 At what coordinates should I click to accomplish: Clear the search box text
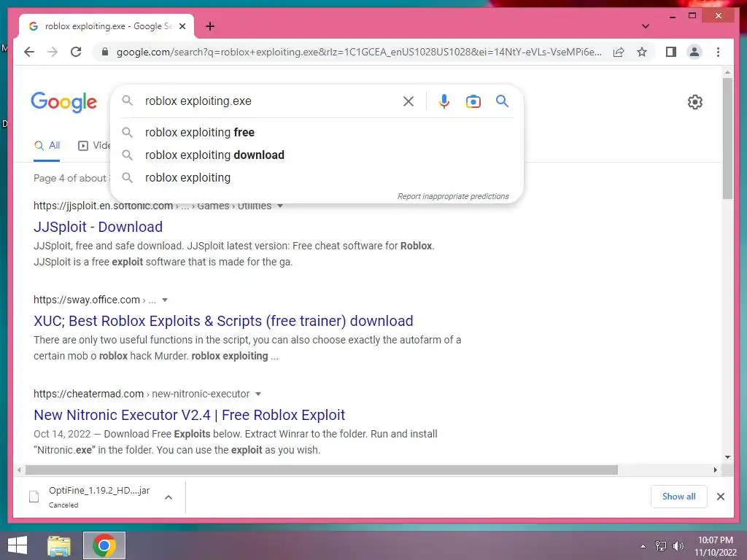[x=409, y=101]
